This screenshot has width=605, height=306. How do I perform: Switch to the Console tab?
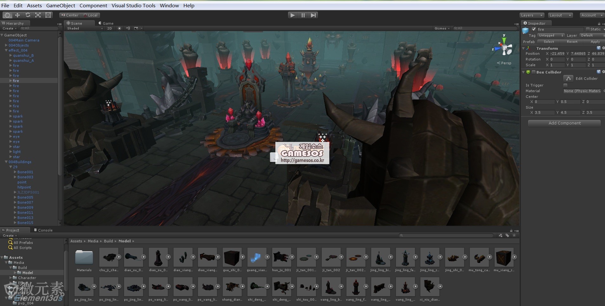tap(43, 230)
